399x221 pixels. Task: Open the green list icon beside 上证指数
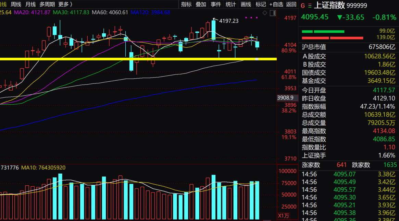click(309, 5)
